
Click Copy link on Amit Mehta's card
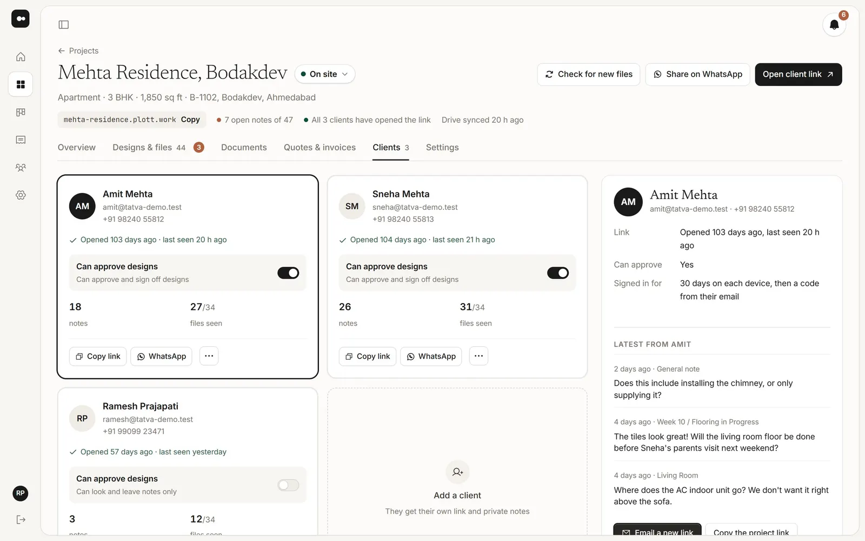point(98,356)
